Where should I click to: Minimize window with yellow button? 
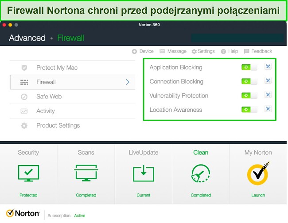[x=10, y=25]
